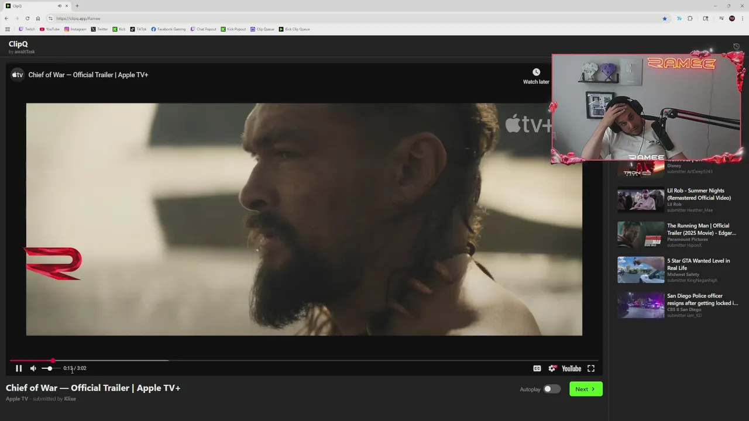The height and width of the screenshot is (421, 749).
Task: Open the Twitter bookmark
Action: [x=99, y=29]
